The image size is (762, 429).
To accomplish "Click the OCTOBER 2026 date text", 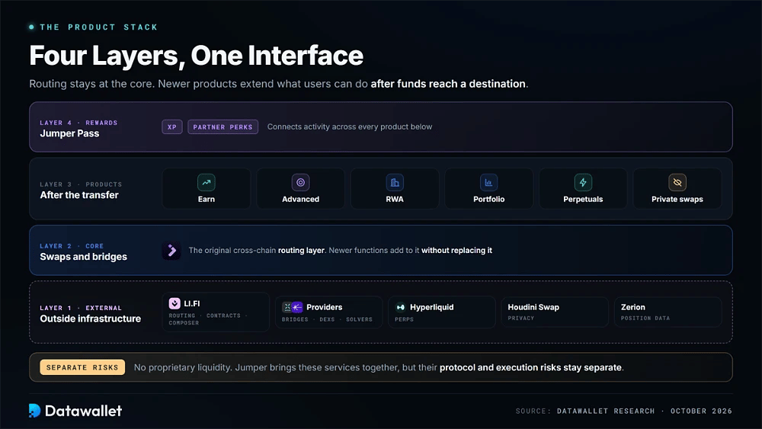I will pyautogui.click(x=701, y=411).
